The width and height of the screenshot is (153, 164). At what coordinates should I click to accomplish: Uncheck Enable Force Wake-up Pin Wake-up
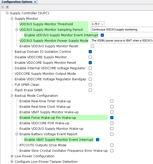[112, 117]
